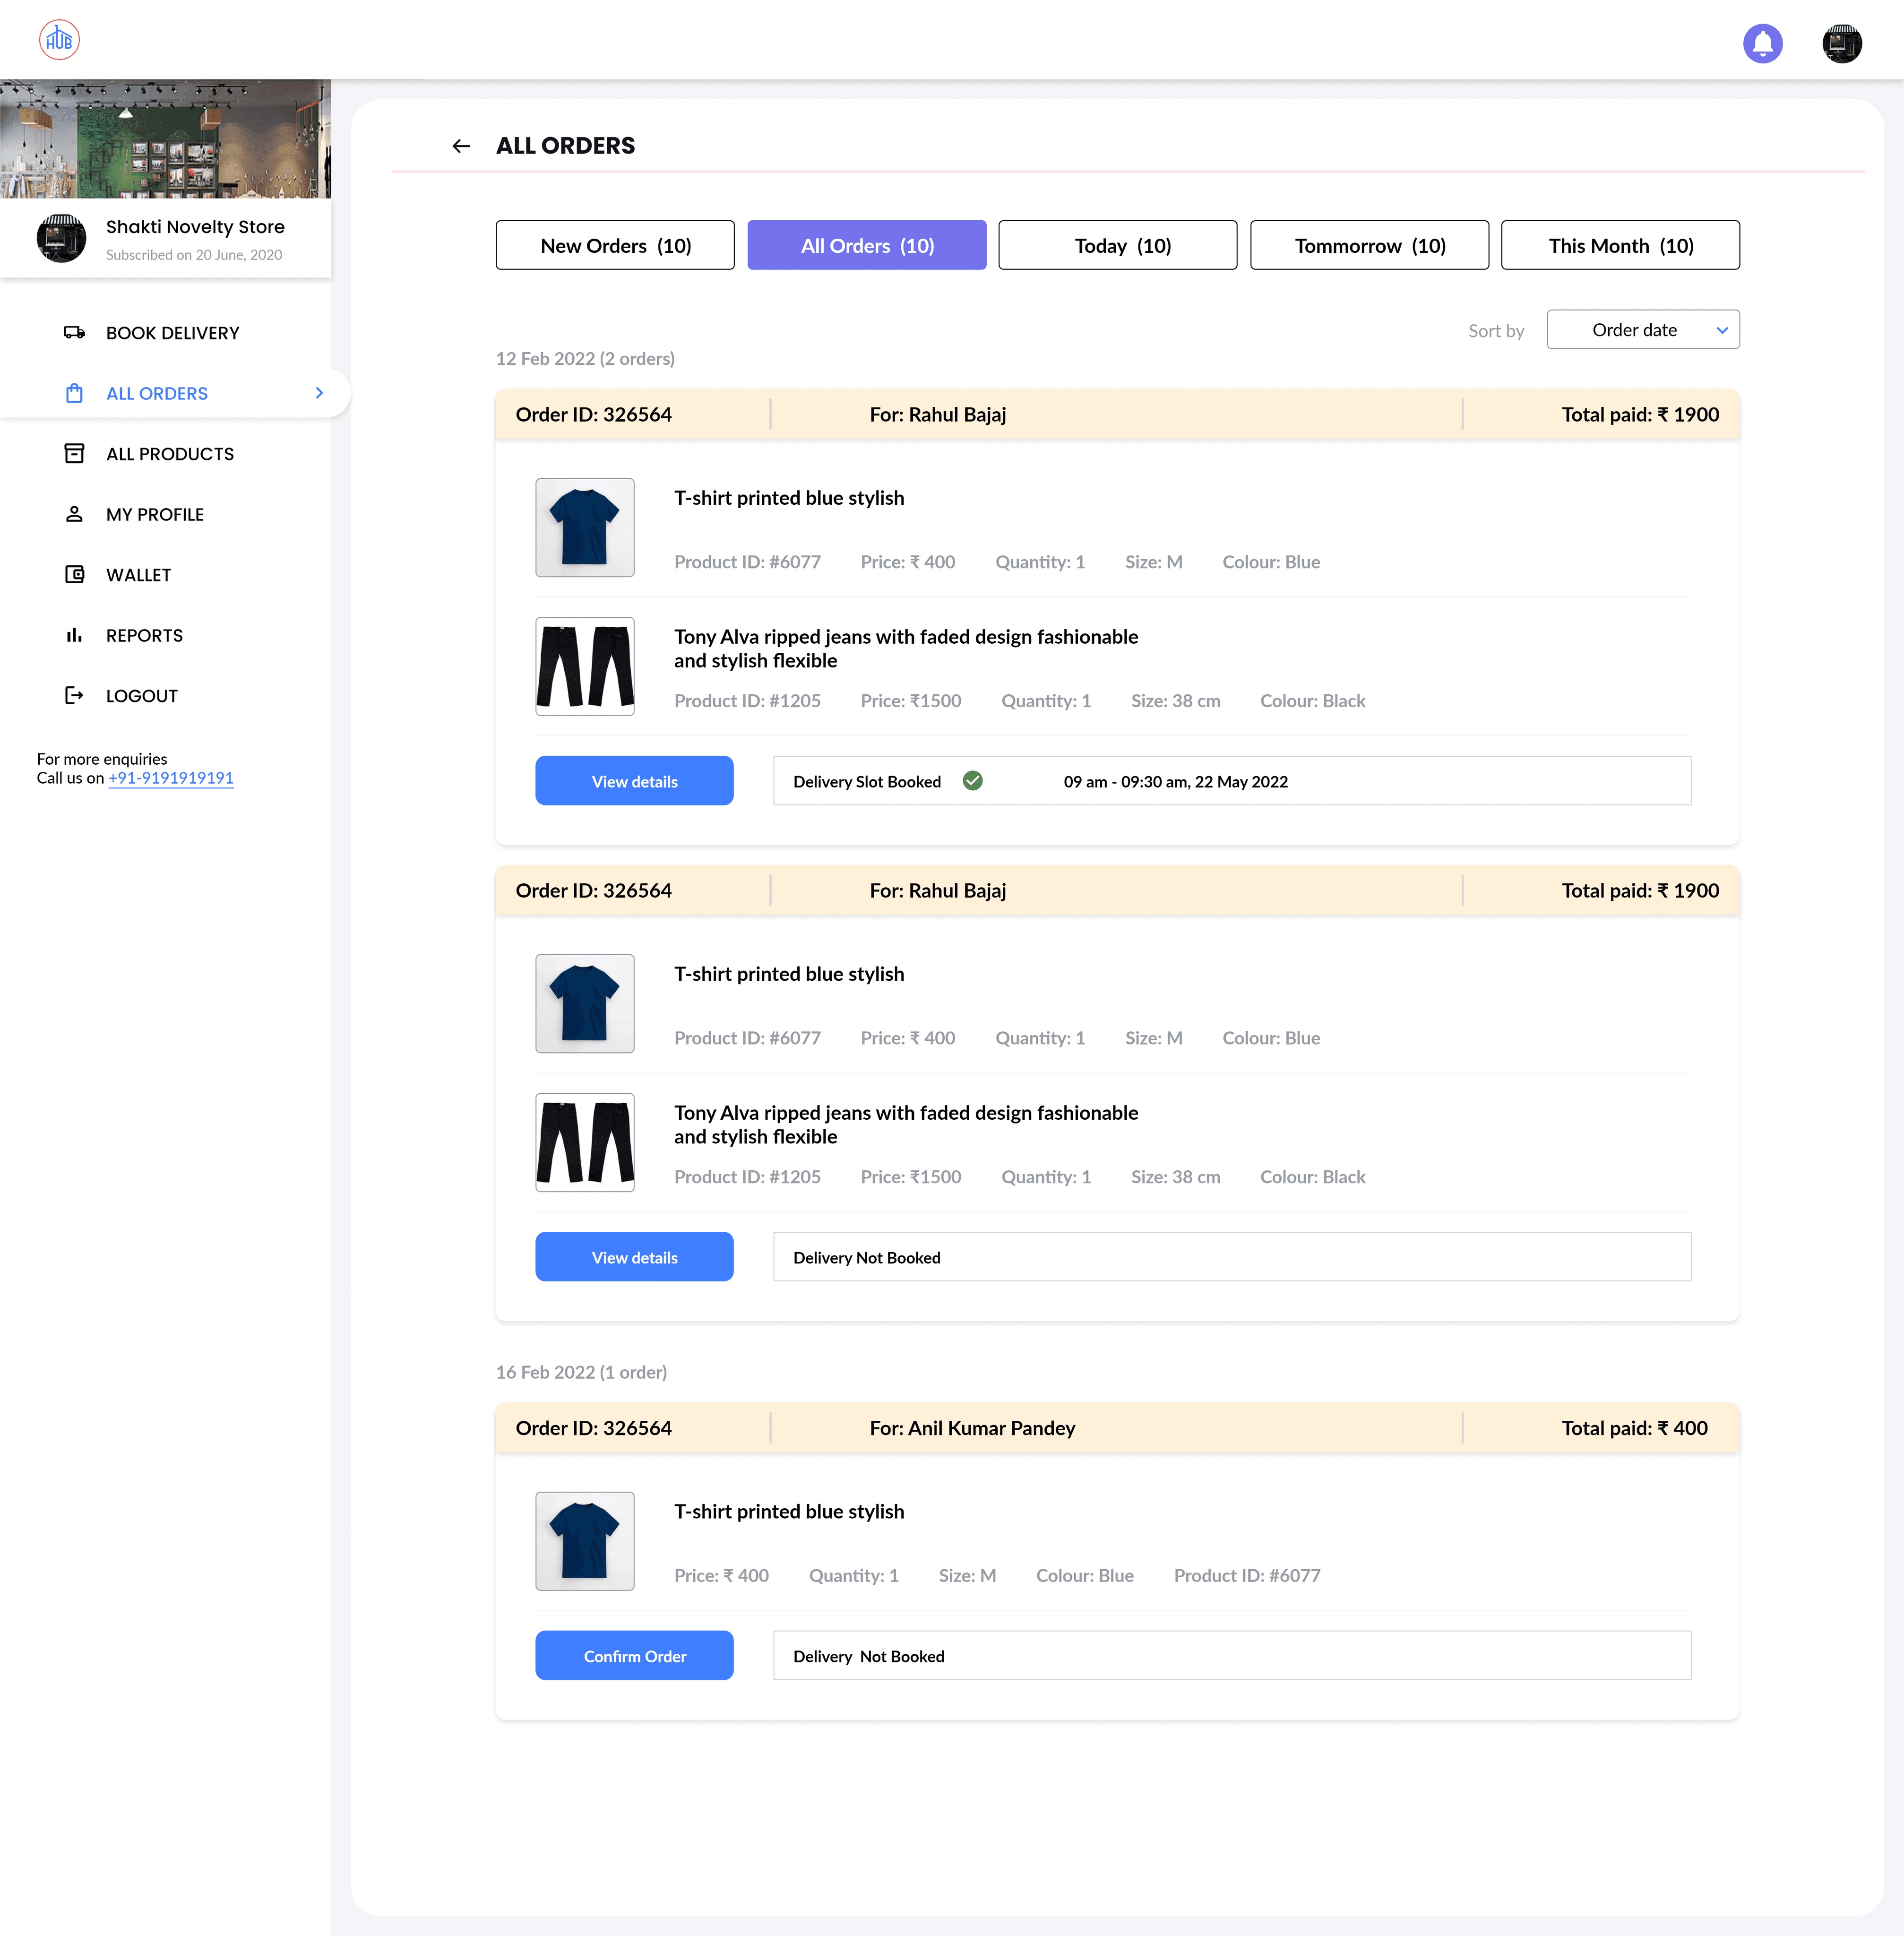
Task: Click the All Products box icon
Action: point(74,453)
